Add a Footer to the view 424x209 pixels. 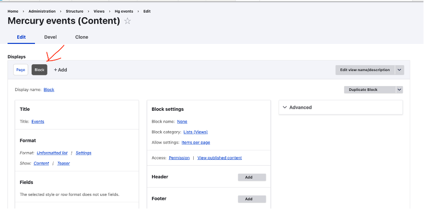point(252,199)
